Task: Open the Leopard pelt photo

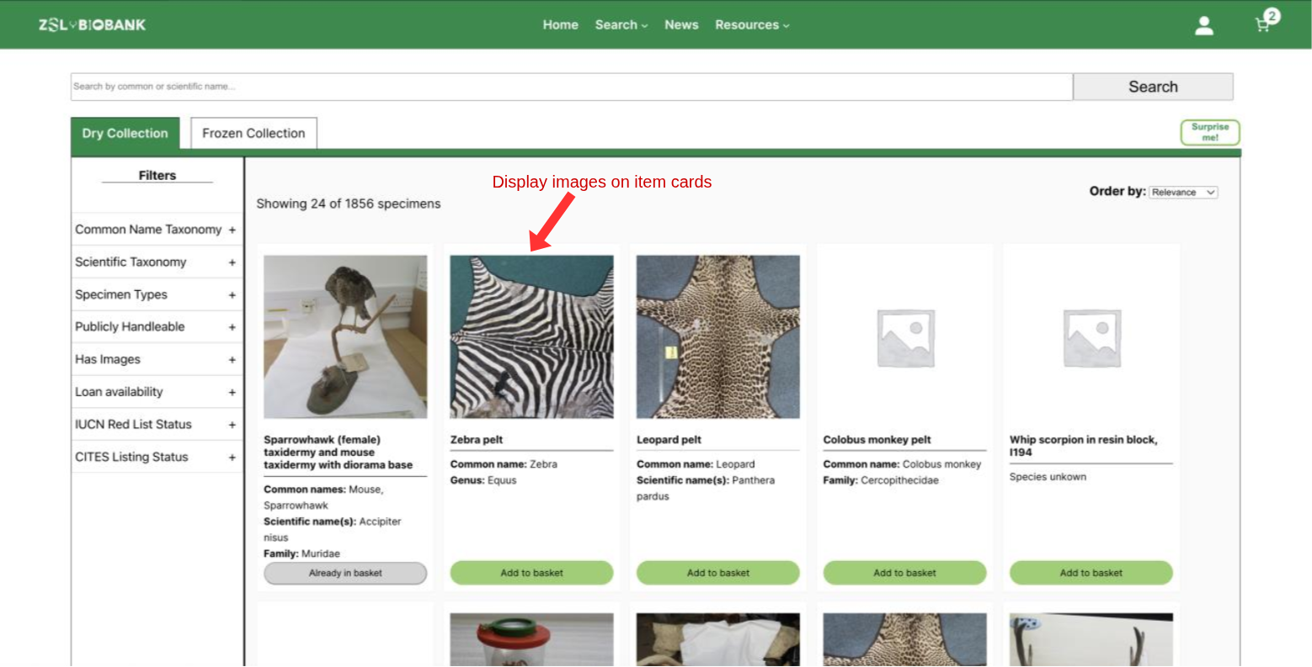Action: pos(718,337)
